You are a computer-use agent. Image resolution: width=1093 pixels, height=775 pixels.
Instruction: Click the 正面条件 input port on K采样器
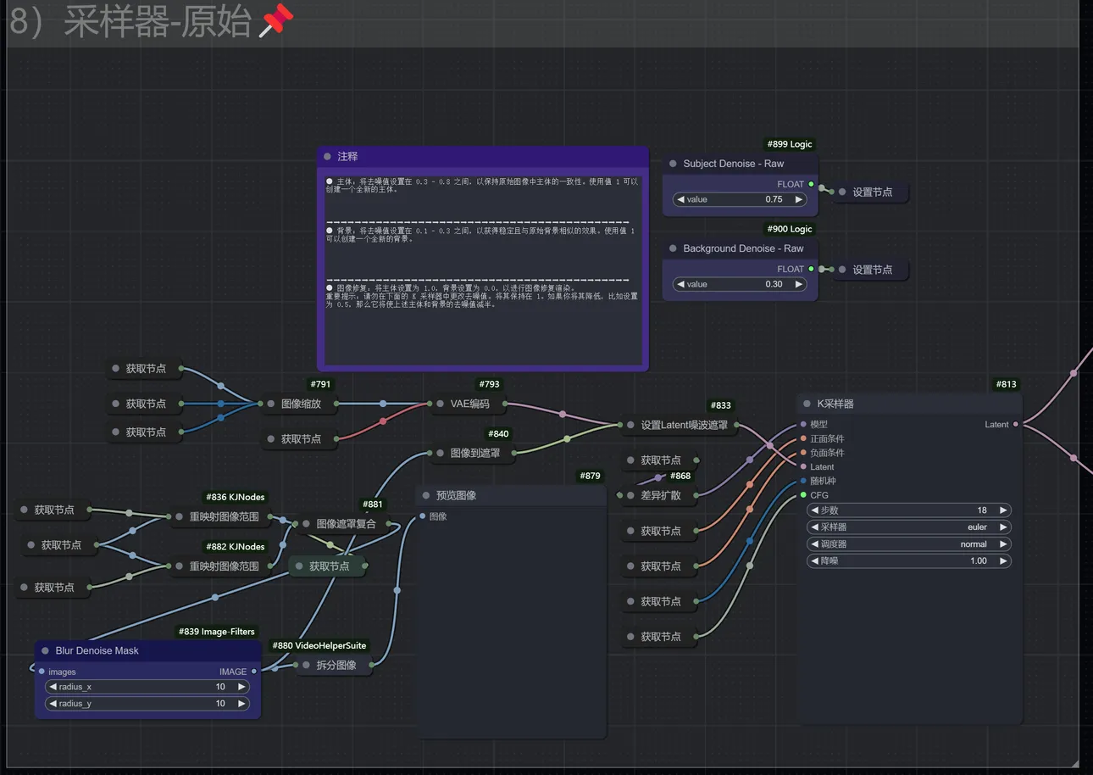click(x=803, y=438)
